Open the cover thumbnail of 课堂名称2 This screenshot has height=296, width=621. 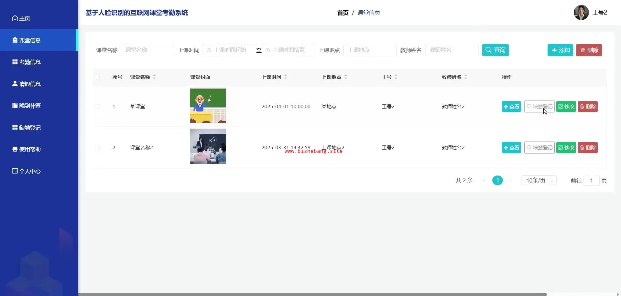click(x=208, y=146)
